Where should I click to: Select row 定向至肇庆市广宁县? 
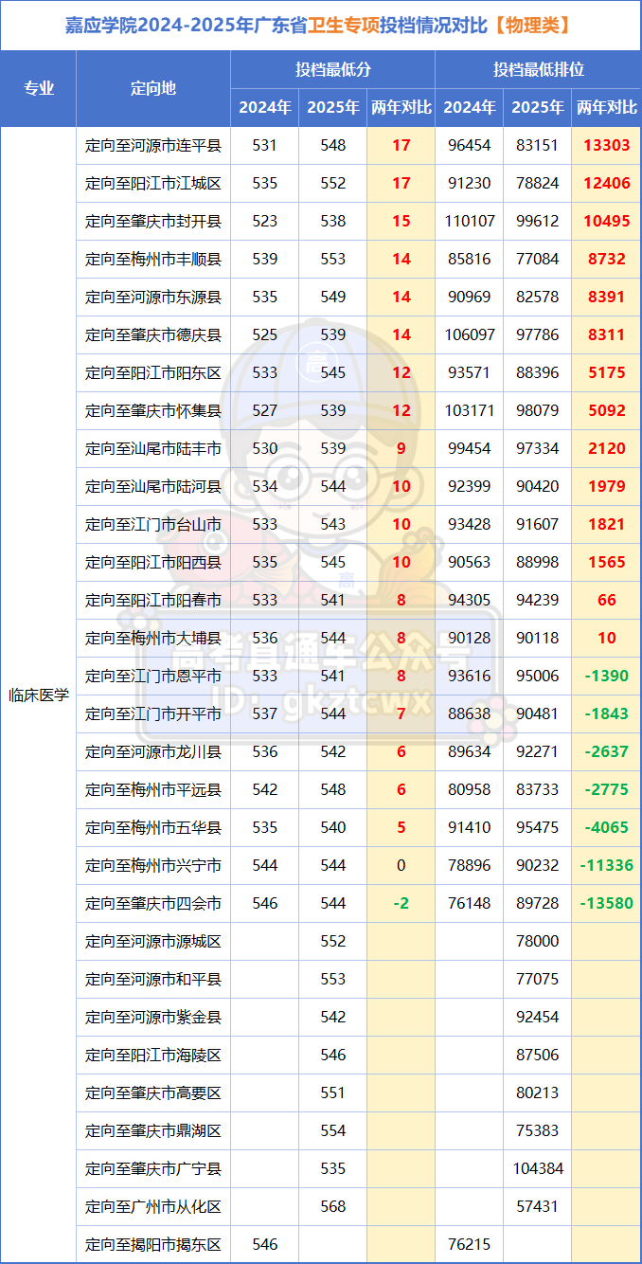[x=359, y=1169]
